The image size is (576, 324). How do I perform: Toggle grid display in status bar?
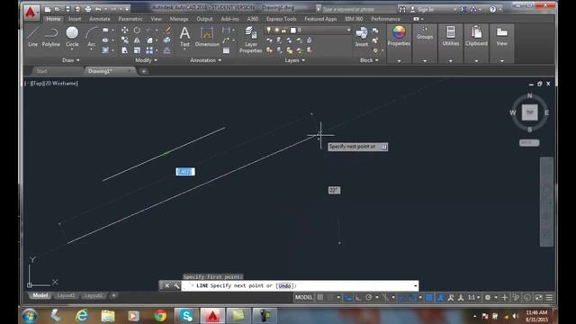[320, 298]
